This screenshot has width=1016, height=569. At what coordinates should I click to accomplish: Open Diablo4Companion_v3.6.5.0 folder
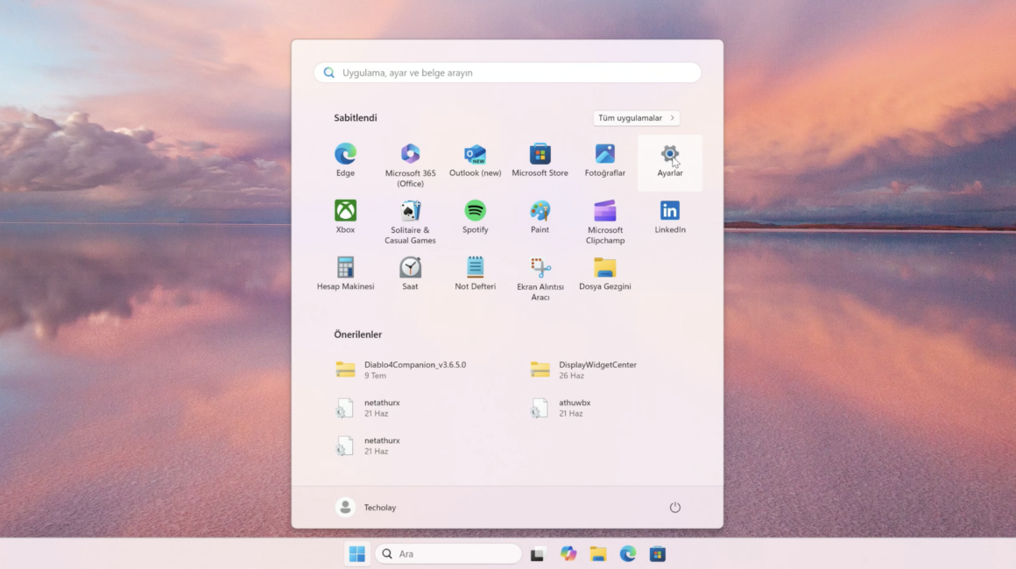[411, 369]
